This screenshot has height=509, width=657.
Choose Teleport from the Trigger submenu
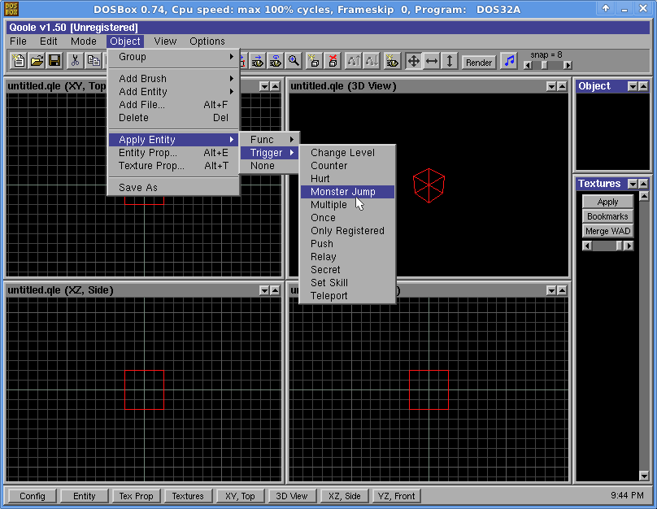[347, 296]
